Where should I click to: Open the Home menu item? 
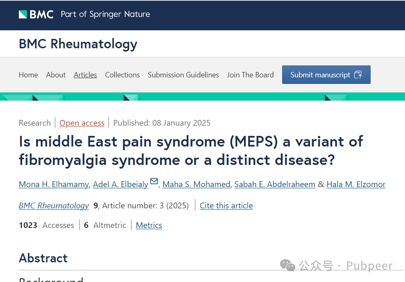pyautogui.click(x=28, y=75)
